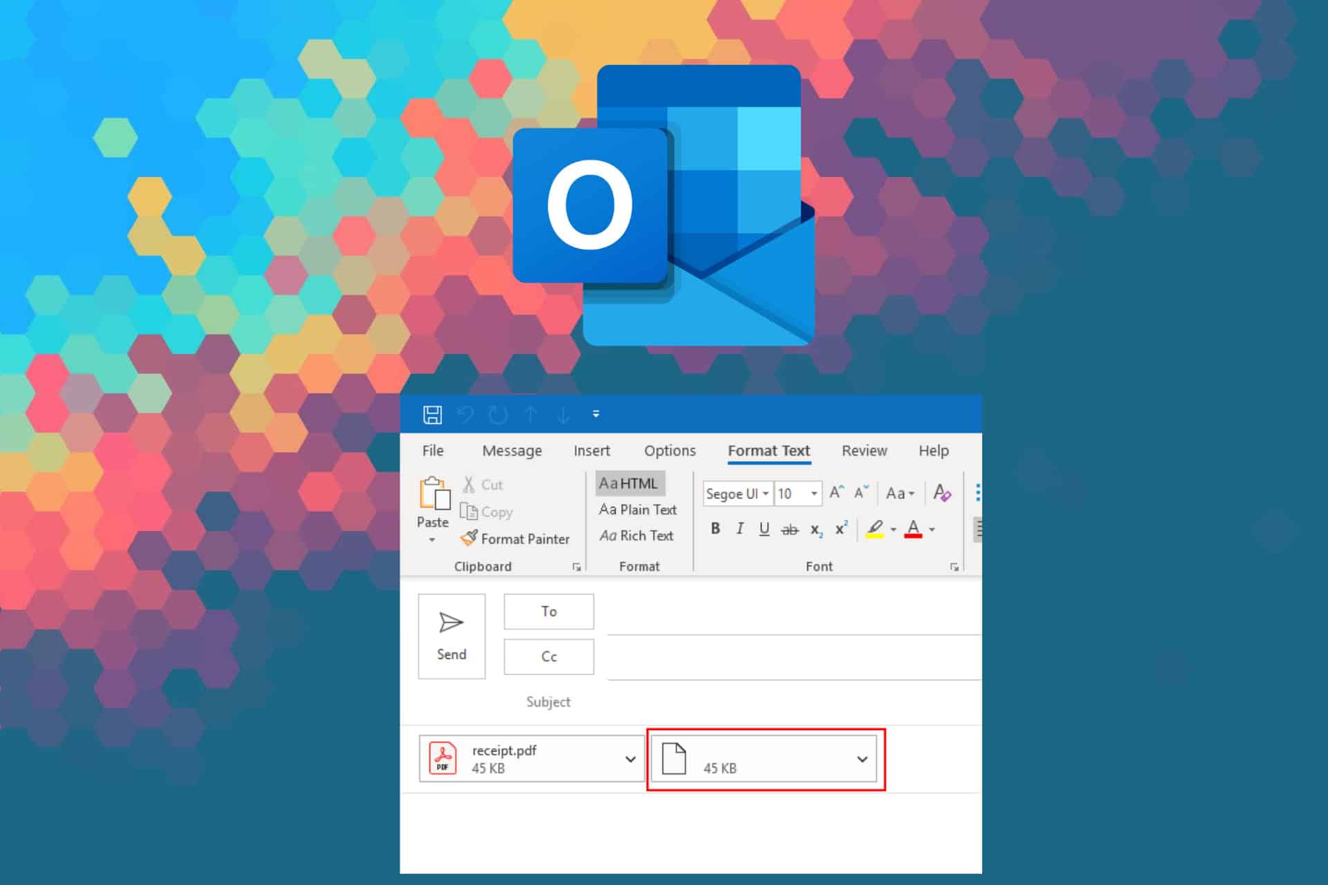Open font color options arrow

pyautogui.click(x=932, y=530)
